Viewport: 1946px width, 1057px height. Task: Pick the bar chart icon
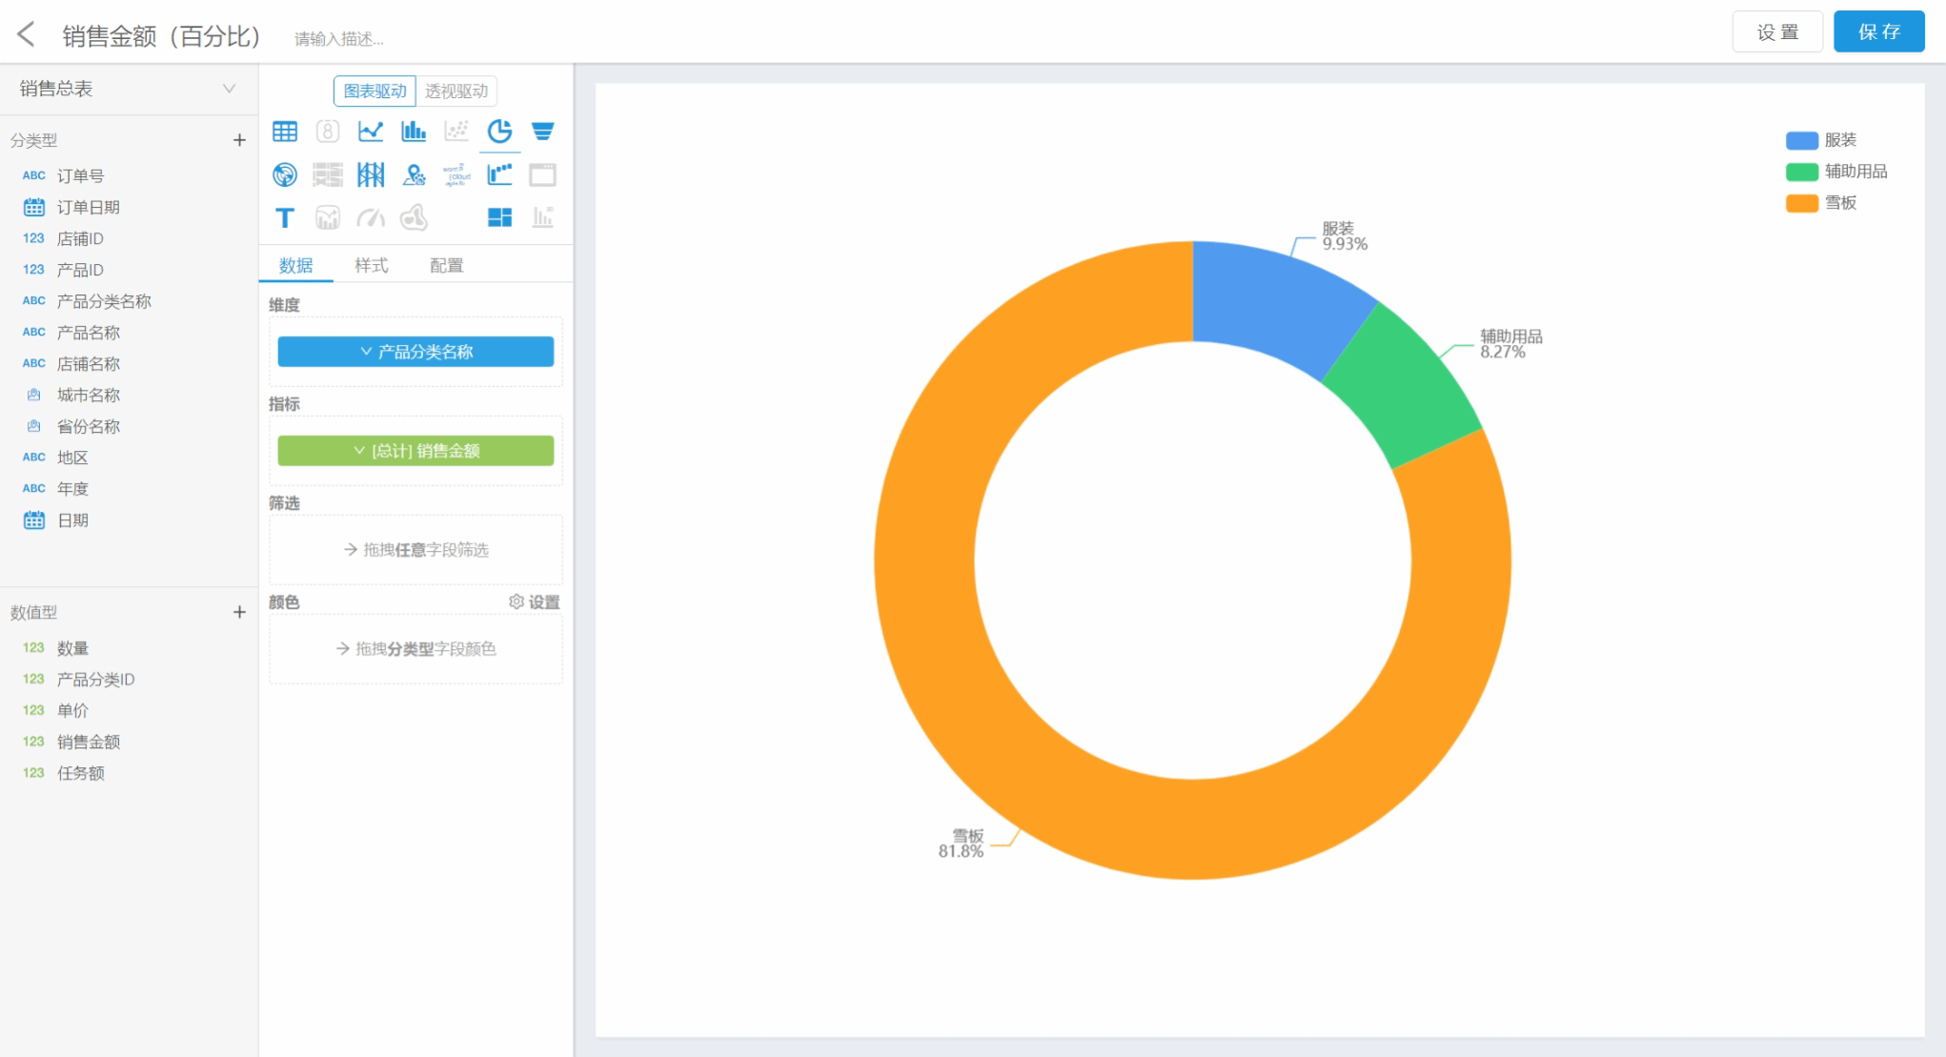coord(413,132)
